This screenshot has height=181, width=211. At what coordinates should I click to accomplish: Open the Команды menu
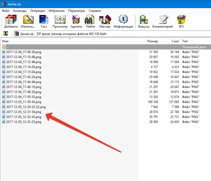click(20, 11)
